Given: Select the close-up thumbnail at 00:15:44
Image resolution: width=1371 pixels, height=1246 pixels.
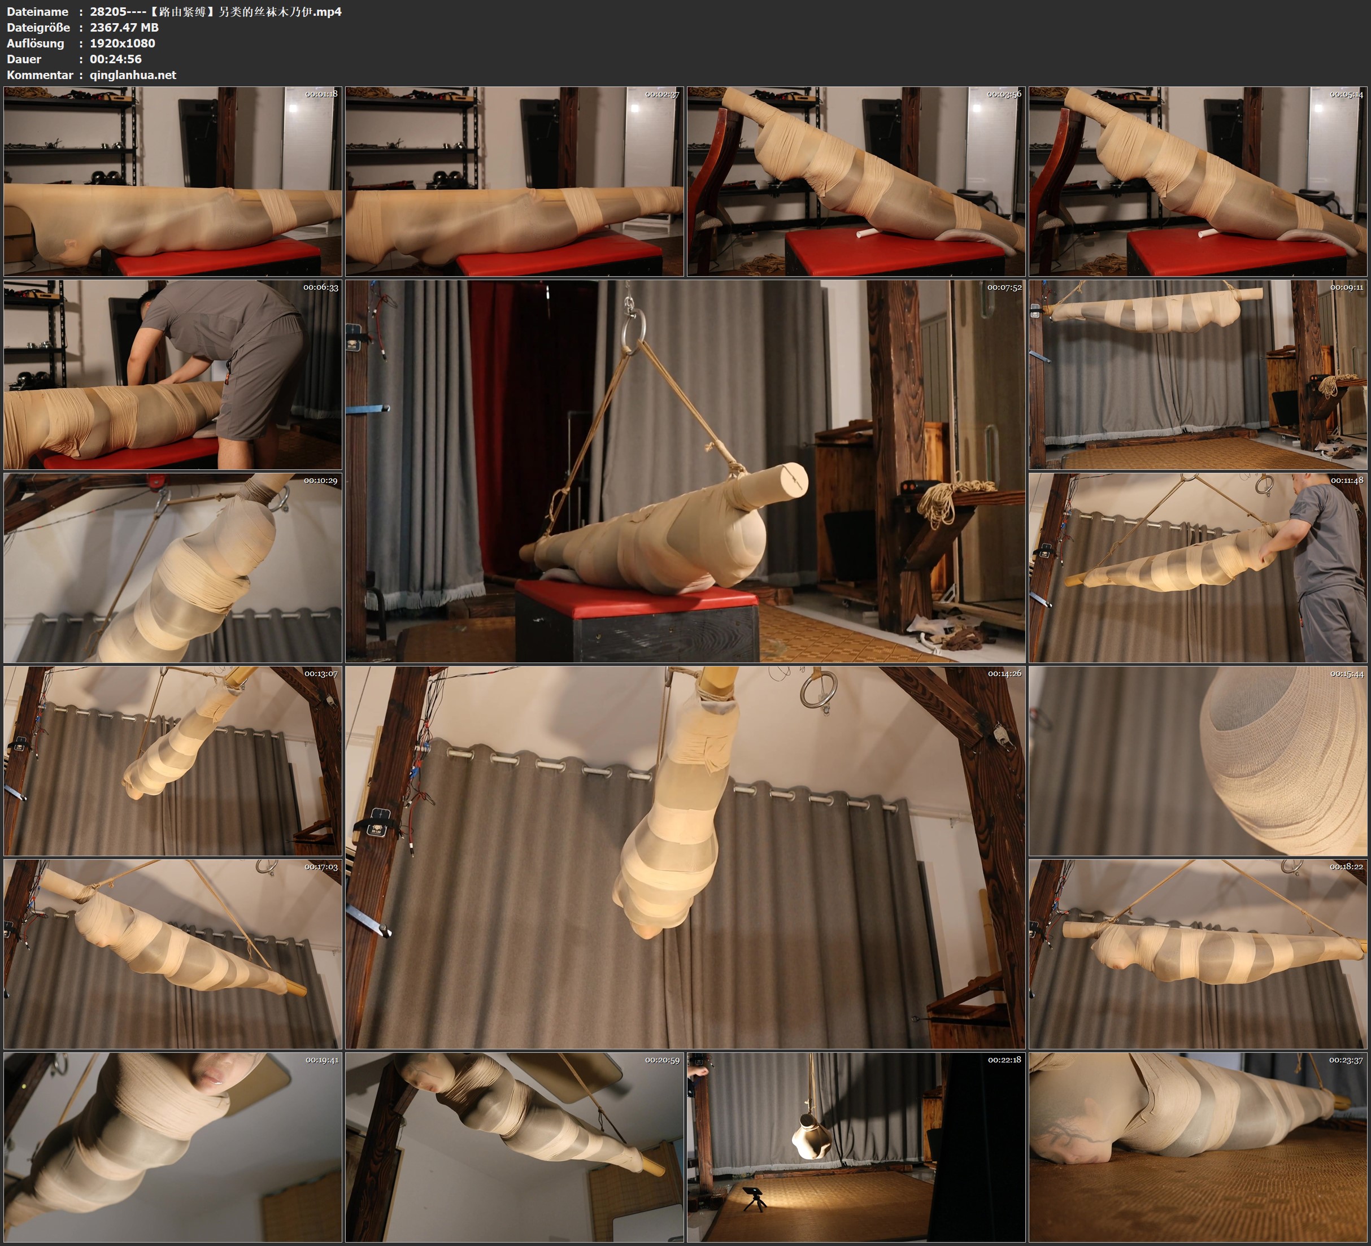Looking at the screenshot, I should (x=1198, y=760).
